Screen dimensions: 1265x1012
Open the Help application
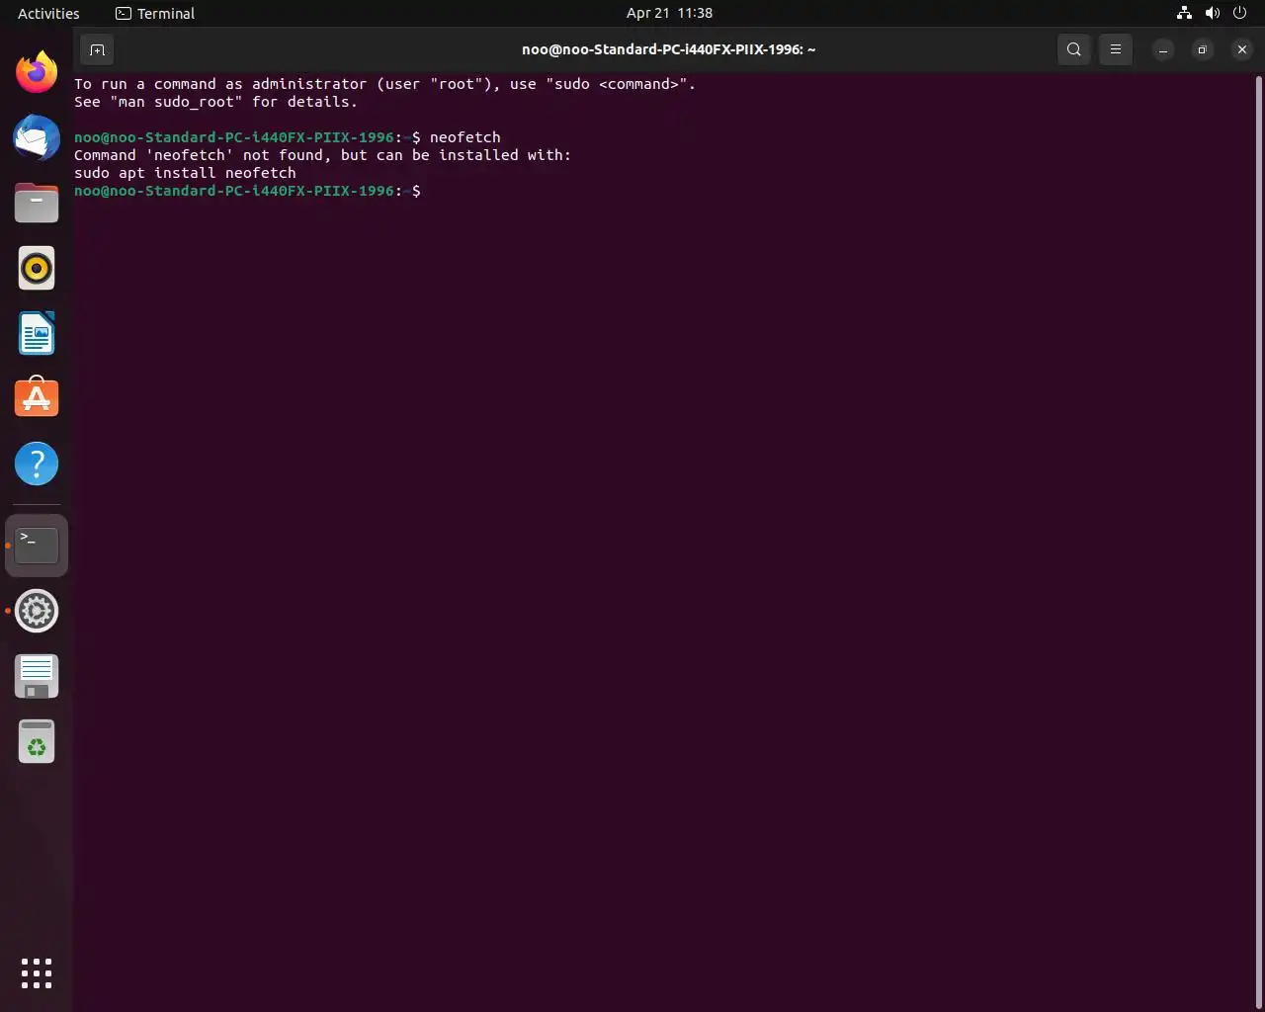point(37,464)
